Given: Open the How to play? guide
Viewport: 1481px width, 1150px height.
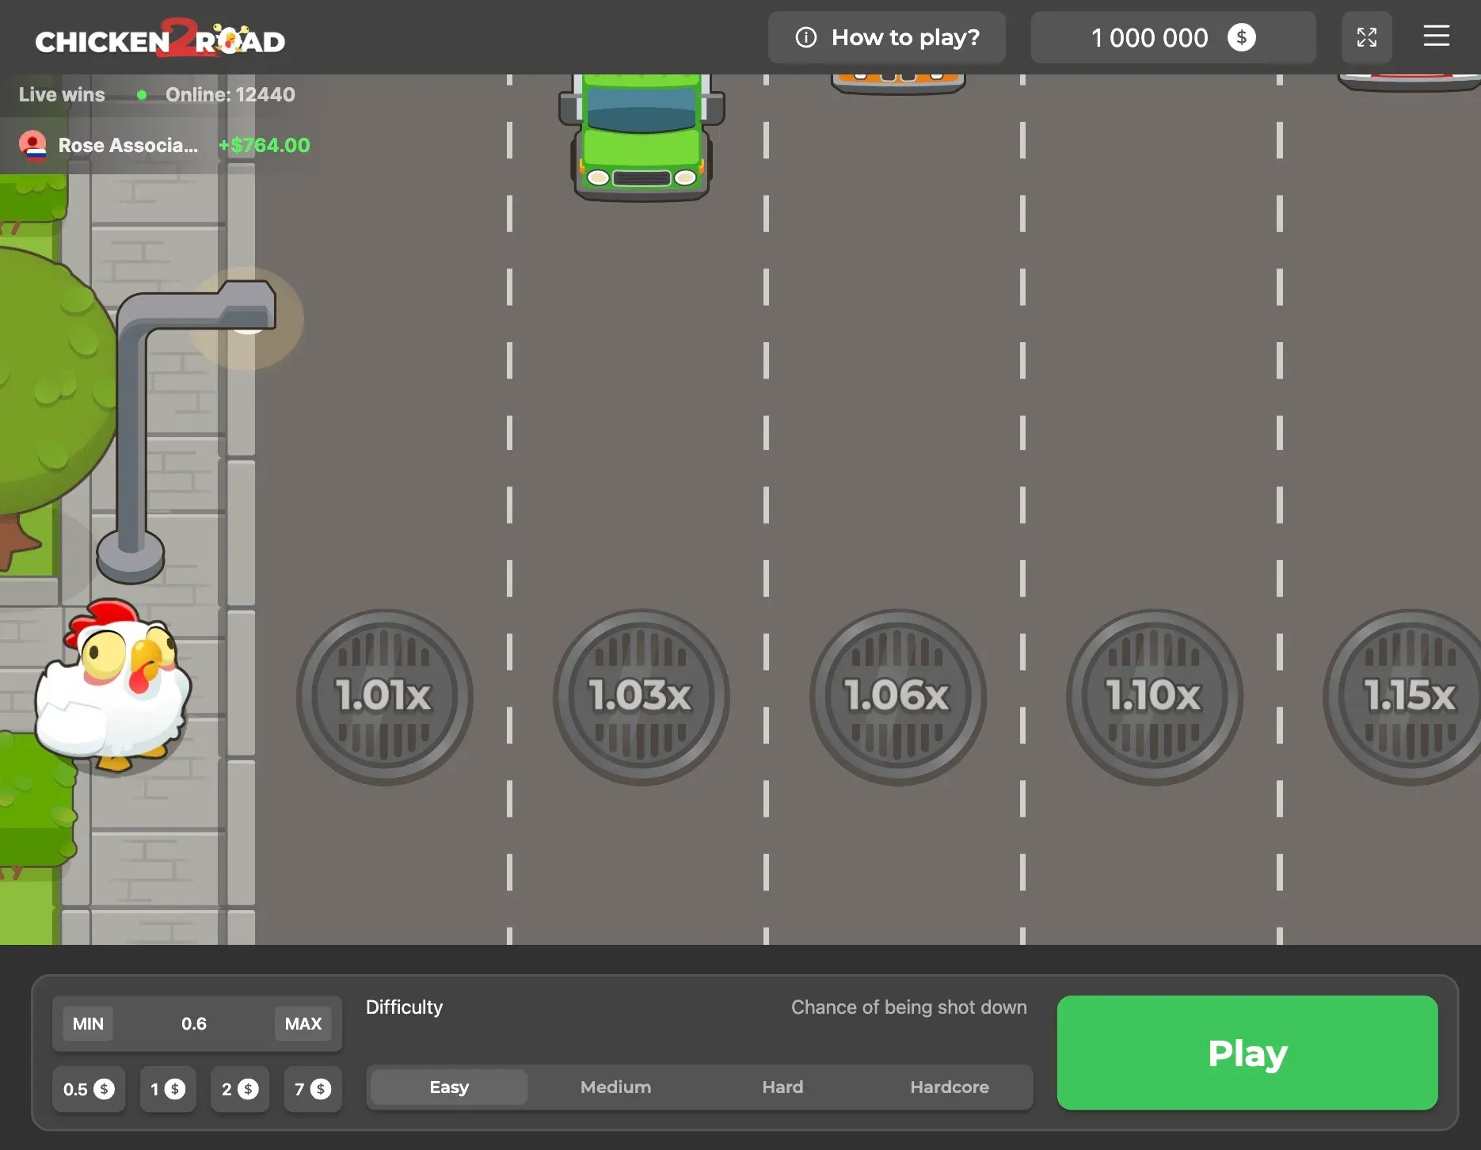Looking at the screenshot, I should 886,37.
